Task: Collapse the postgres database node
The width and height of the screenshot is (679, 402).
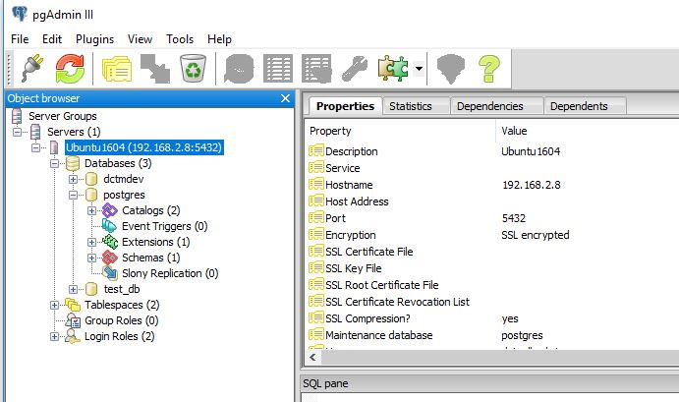Action: [73, 195]
